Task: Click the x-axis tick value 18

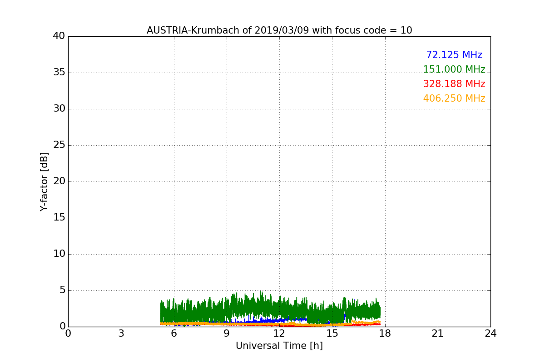Action: point(385,334)
